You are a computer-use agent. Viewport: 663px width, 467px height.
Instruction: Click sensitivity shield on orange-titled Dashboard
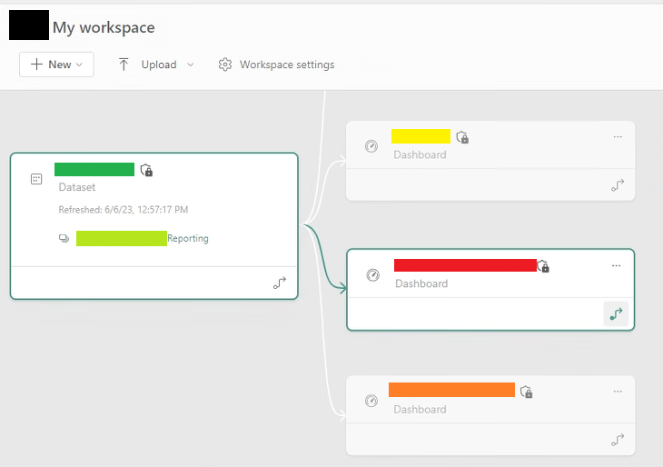pyautogui.click(x=527, y=392)
